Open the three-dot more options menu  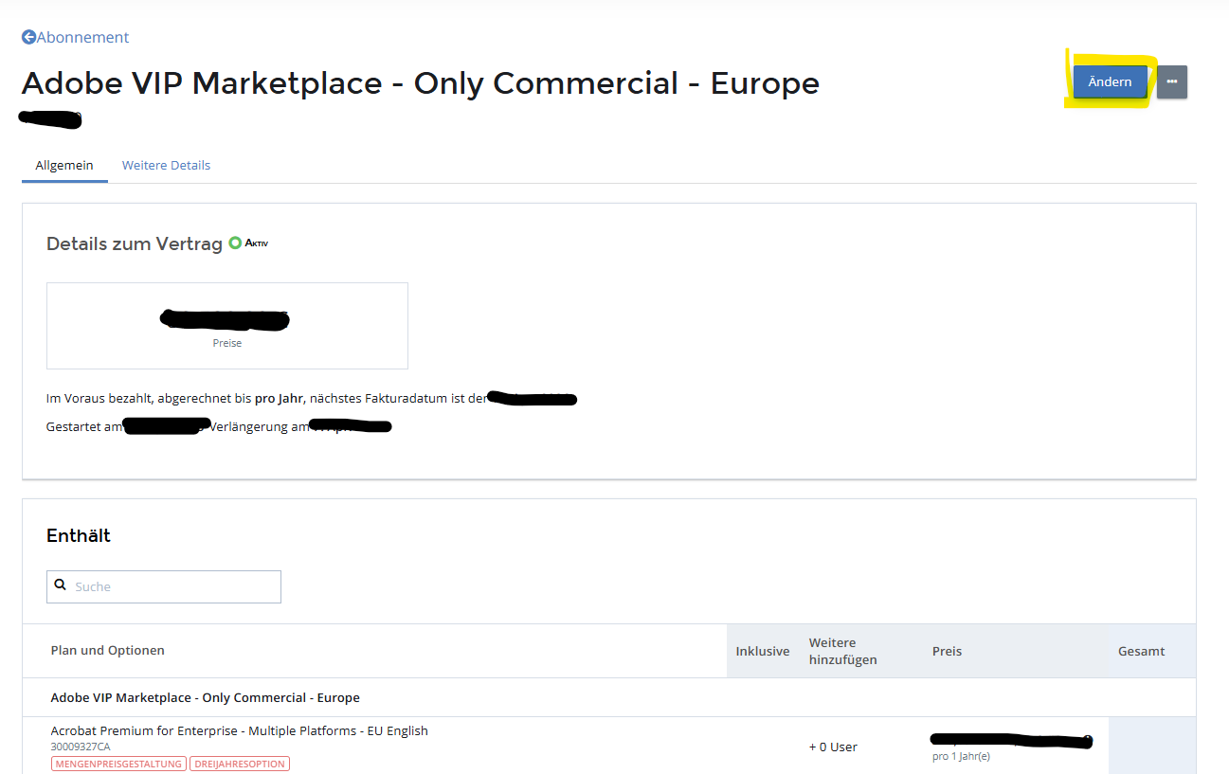pyautogui.click(x=1171, y=82)
